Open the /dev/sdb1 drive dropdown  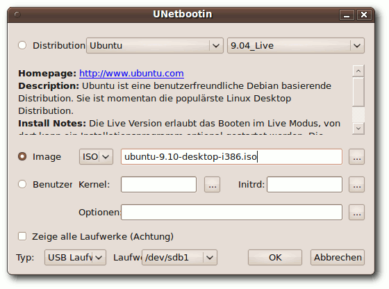[179, 258]
